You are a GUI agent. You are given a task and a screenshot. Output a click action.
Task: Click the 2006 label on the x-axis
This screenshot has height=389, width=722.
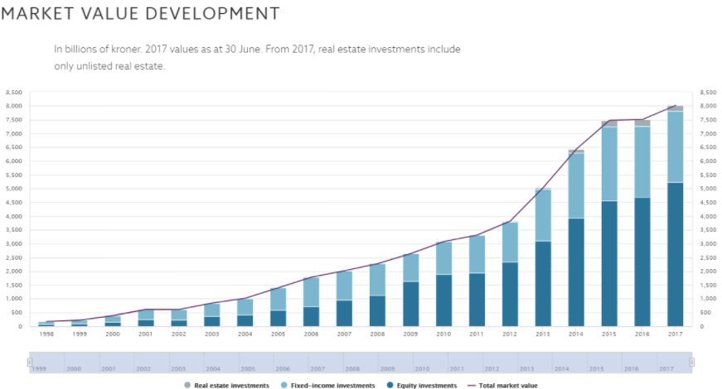point(312,334)
